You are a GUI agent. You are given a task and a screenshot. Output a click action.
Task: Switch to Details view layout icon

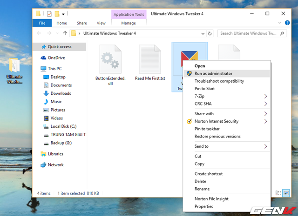(x=278, y=193)
